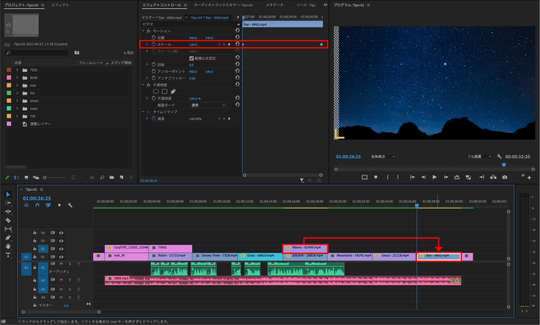The width and height of the screenshot is (540, 325).
Task: Toggle position stopwatch animation
Action: (154, 38)
